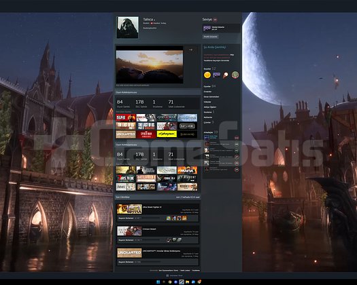The image size is (357, 285).
Task: Open the yellow Cyberpunk 2077 tile
Action: click(167, 134)
